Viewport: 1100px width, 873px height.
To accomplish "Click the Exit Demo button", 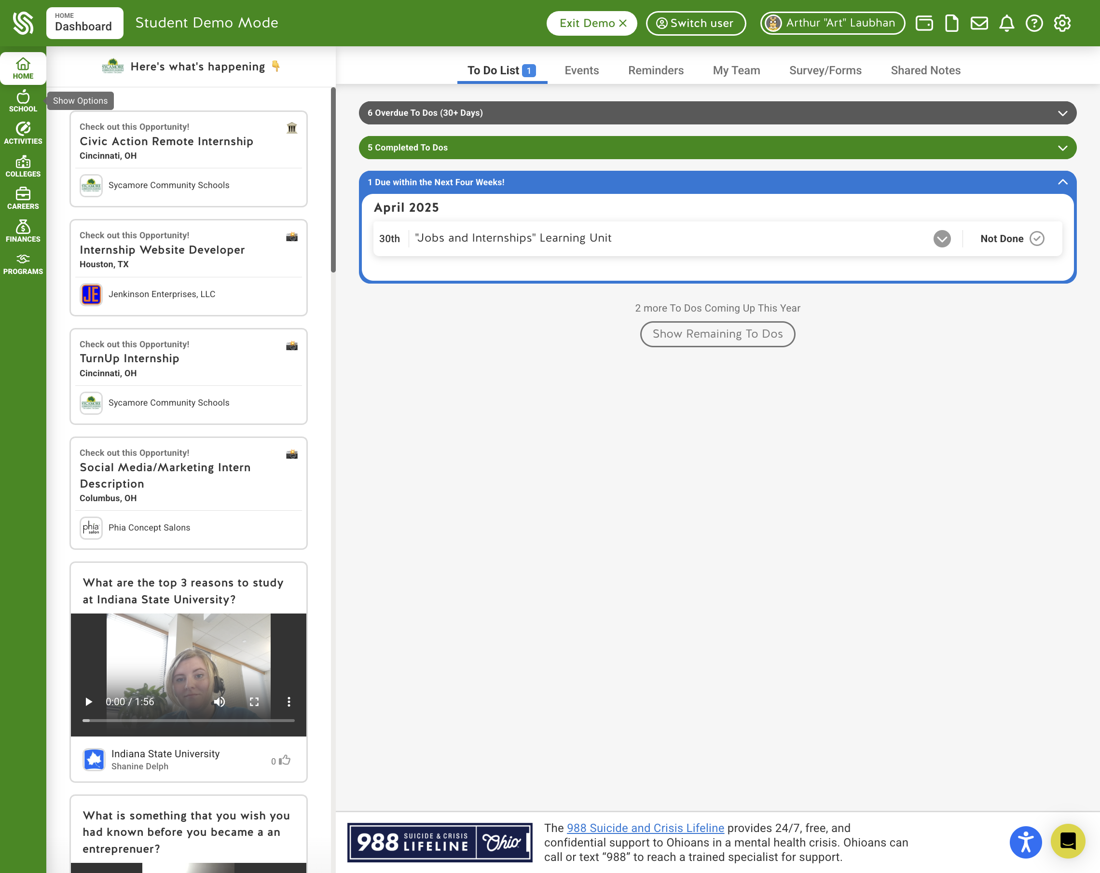I will click(x=592, y=23).
